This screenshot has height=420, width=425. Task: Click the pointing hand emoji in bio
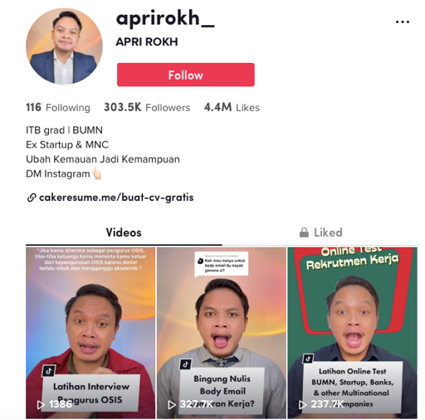[x=96, y=173]
